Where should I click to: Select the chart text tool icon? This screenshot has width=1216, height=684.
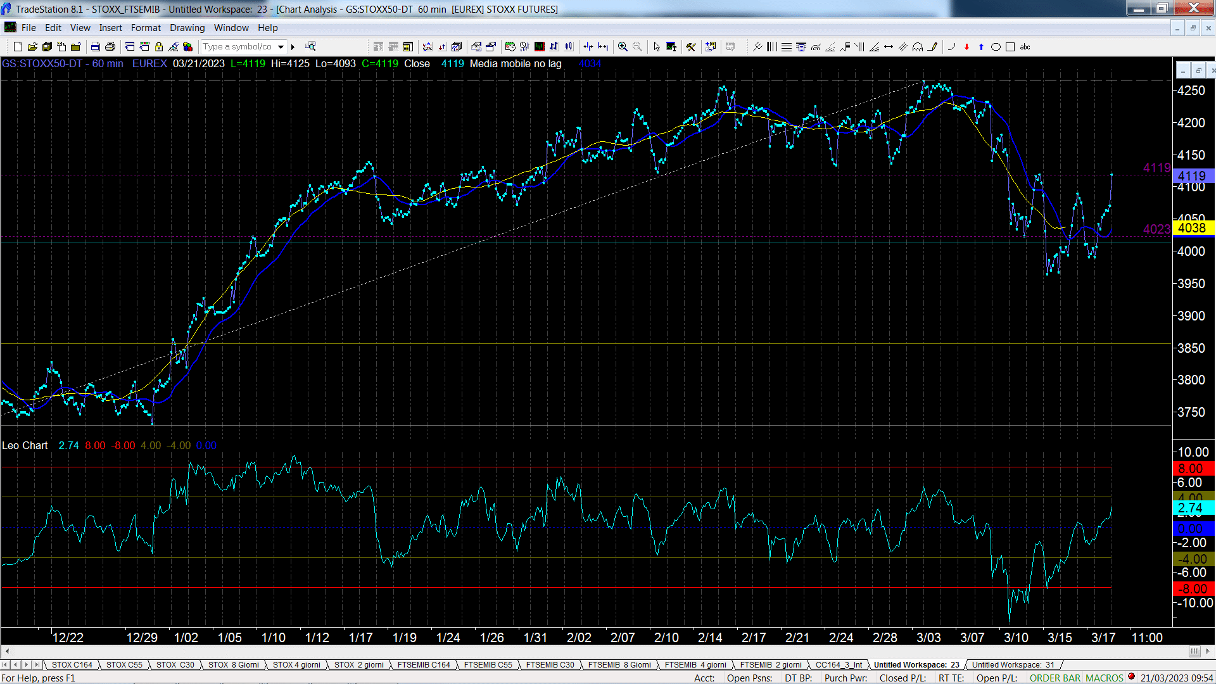pos(671,47)
